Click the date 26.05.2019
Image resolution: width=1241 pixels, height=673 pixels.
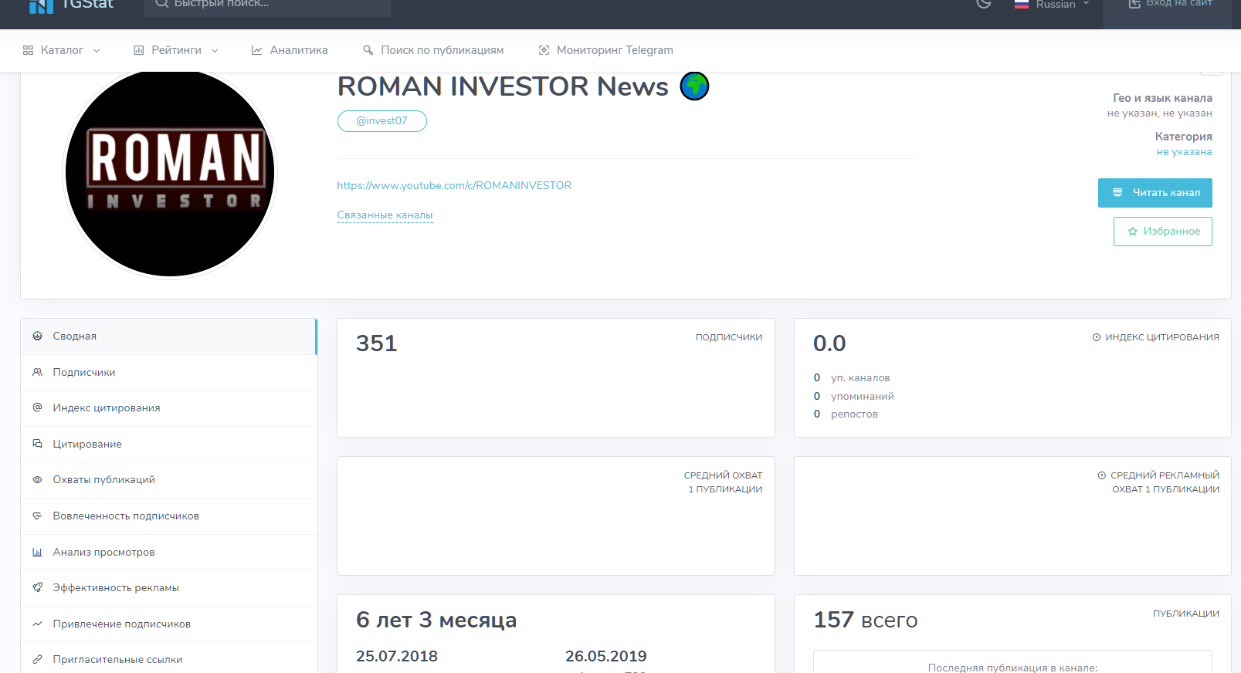point(606,656)
